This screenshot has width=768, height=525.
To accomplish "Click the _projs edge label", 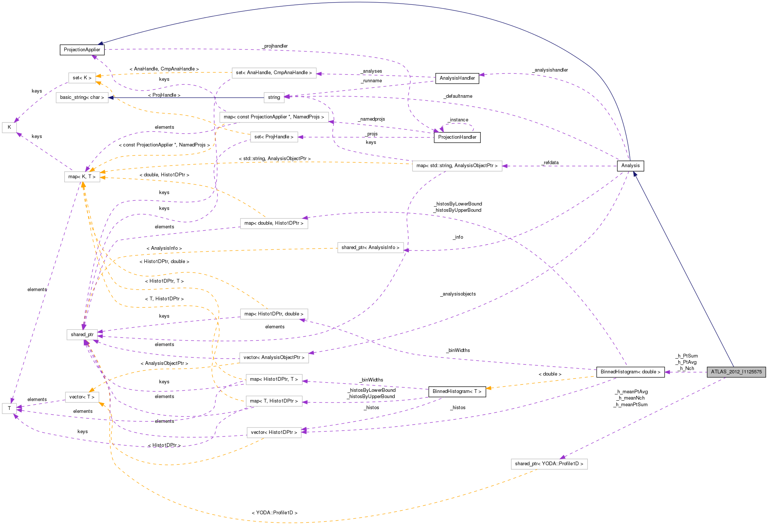I will [x=371, y=134].
